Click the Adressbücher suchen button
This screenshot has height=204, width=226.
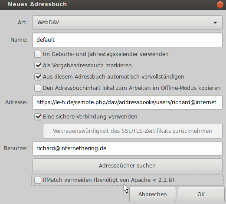[128, 166]
